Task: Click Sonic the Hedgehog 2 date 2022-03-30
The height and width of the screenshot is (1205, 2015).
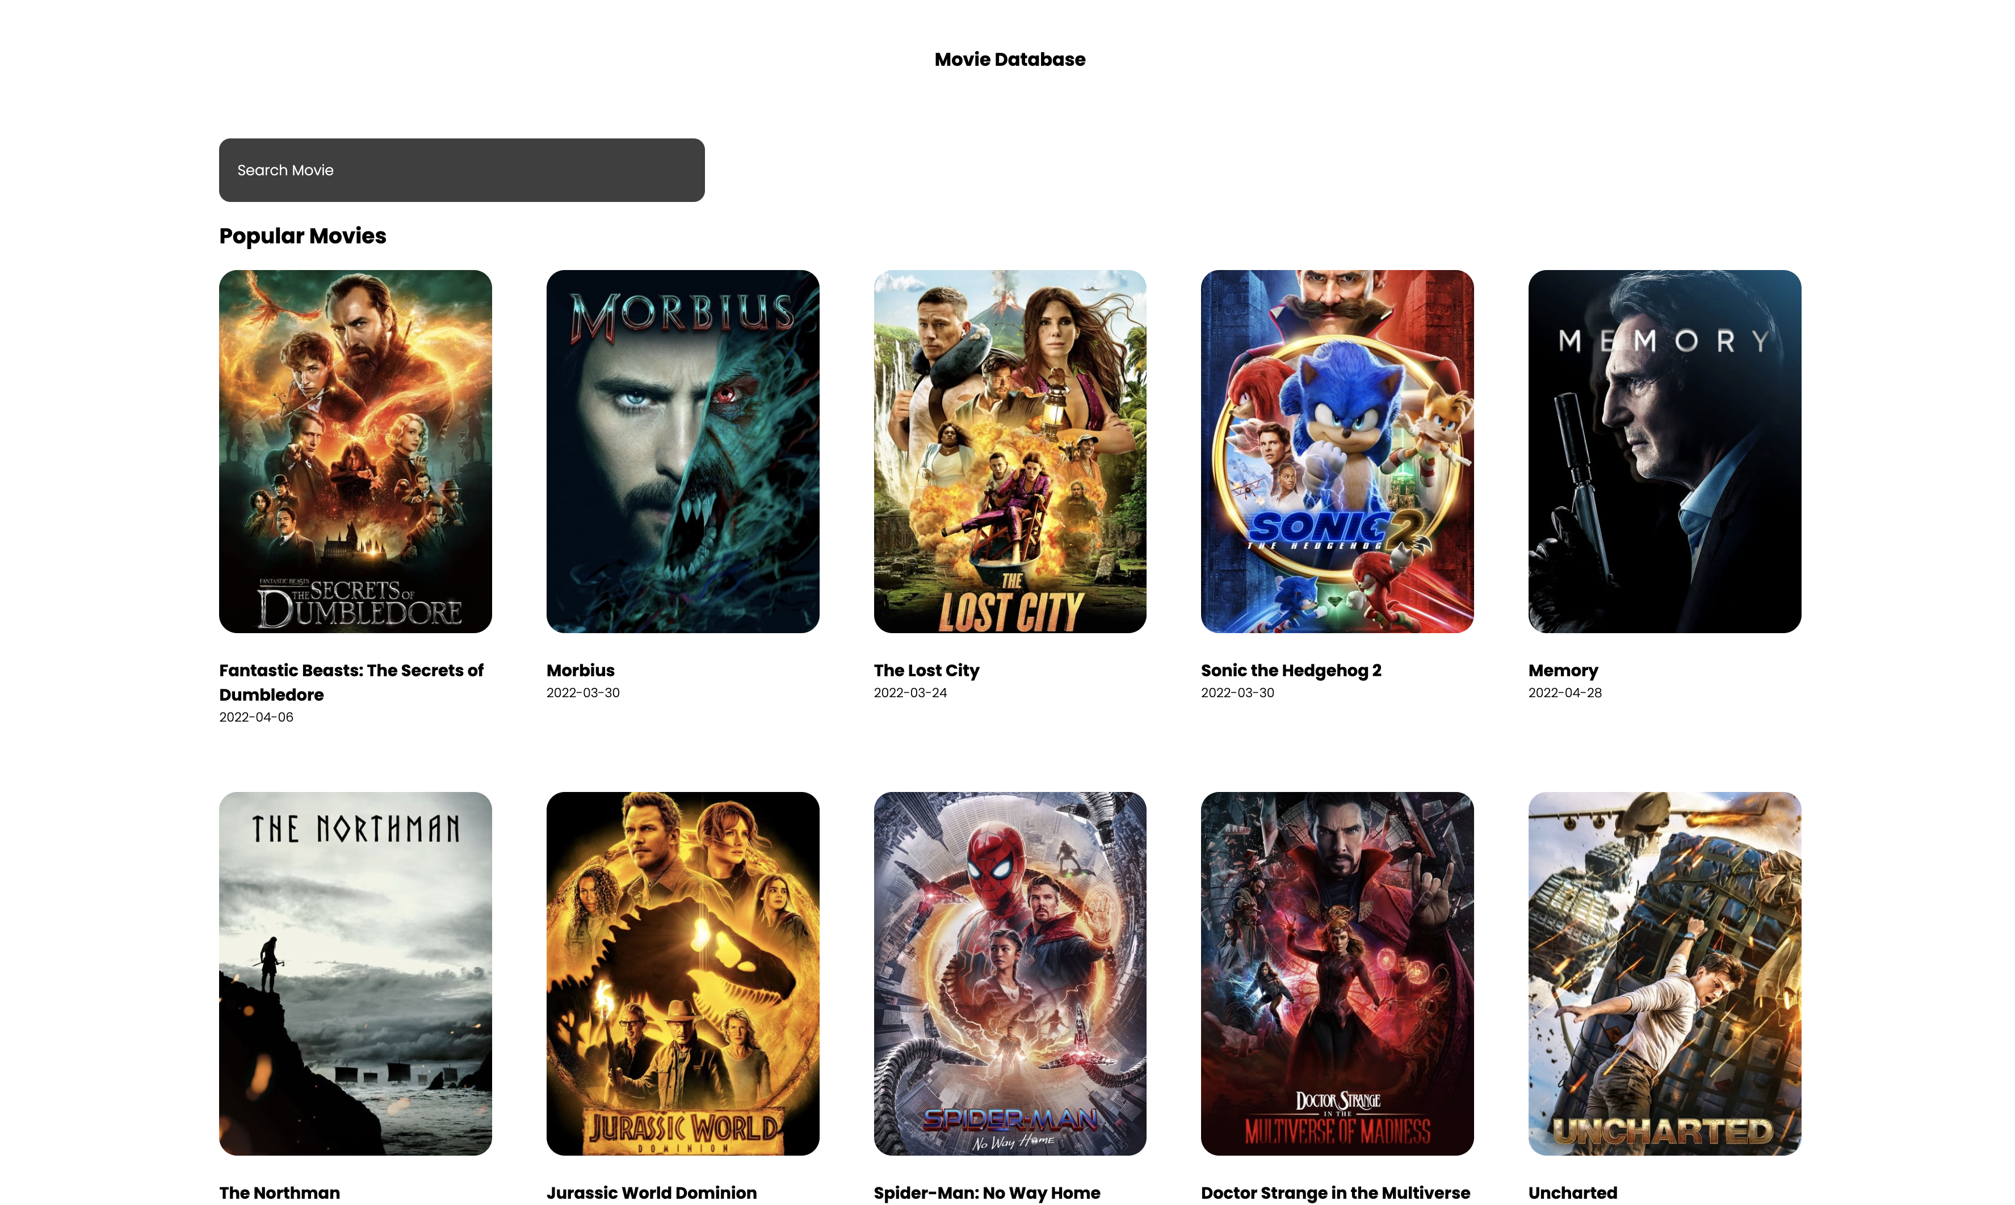Action: coord(1237,693)
